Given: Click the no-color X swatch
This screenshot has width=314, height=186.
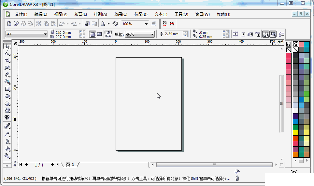Looking at the screenshot, I should [295, 50].
